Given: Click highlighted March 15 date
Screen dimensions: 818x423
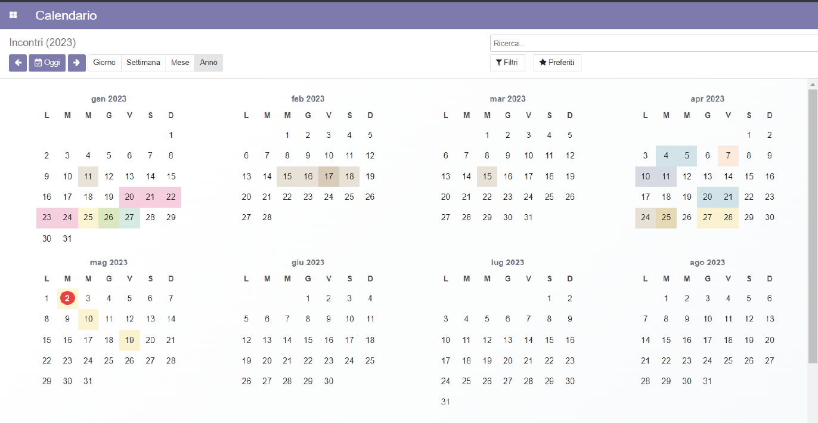Looking at the screenshot, I should click(487, 177).
